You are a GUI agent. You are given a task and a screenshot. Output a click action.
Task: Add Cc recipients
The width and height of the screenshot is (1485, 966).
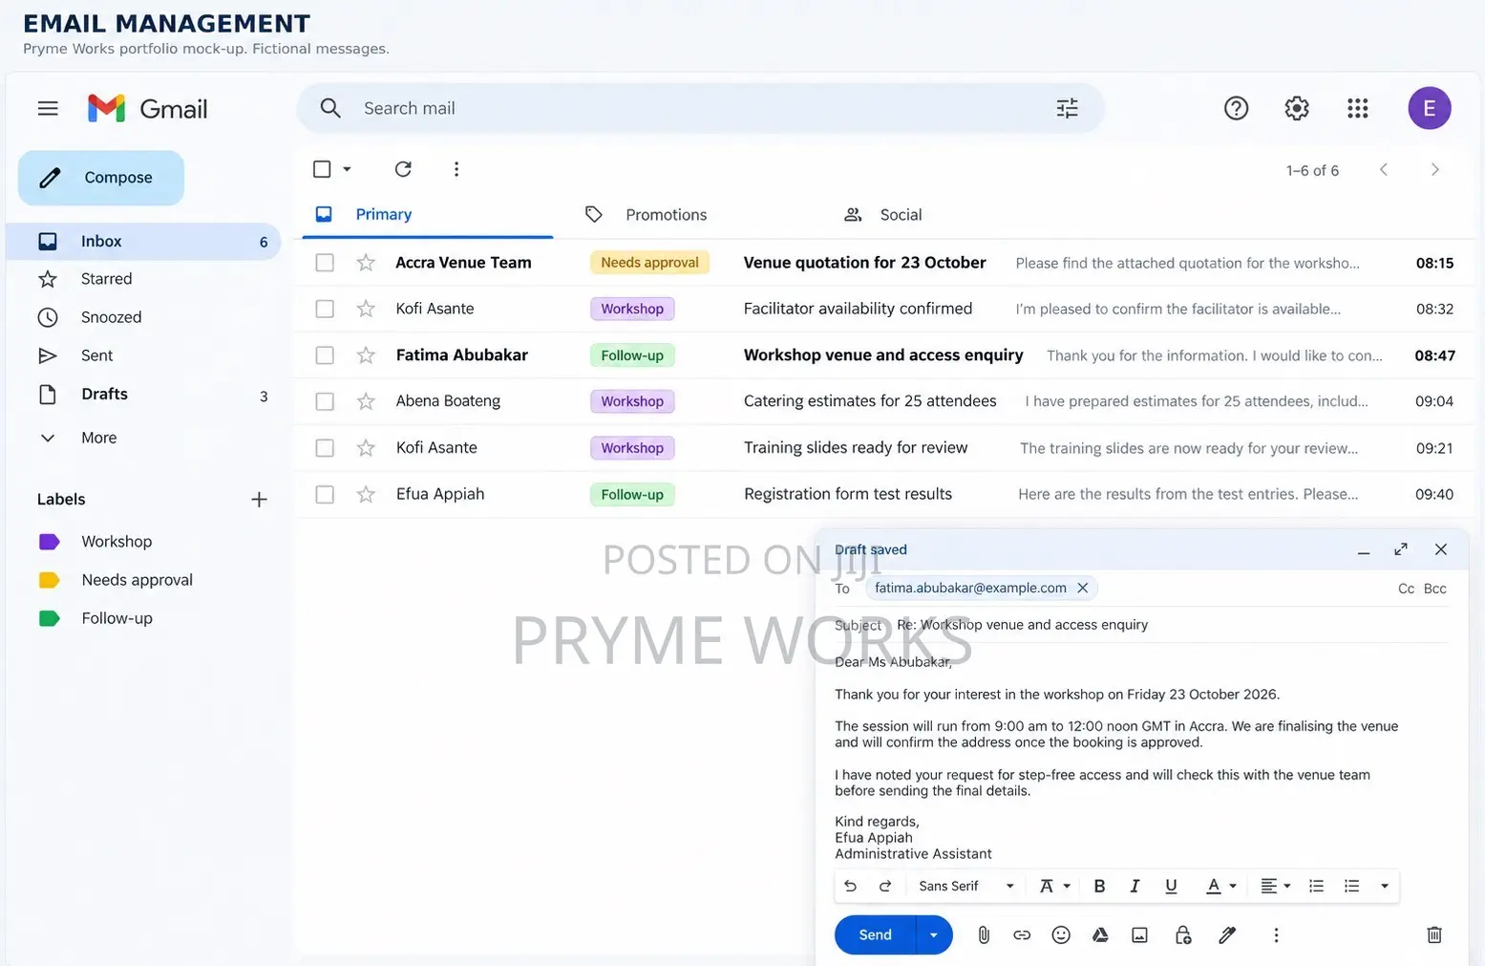(x=1406, y=589)
